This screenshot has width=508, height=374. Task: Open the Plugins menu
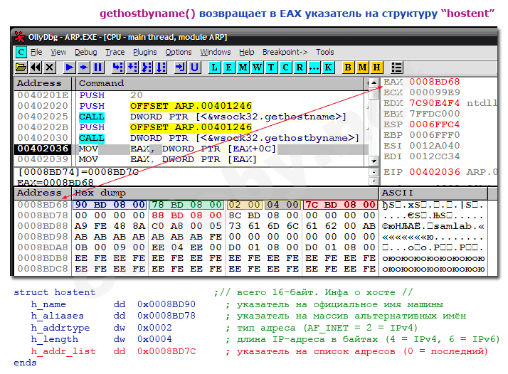tap(145, 52)
